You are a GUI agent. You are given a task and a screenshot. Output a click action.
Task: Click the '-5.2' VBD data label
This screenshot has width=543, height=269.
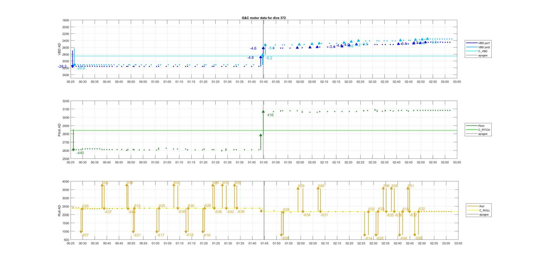[269, 58]
